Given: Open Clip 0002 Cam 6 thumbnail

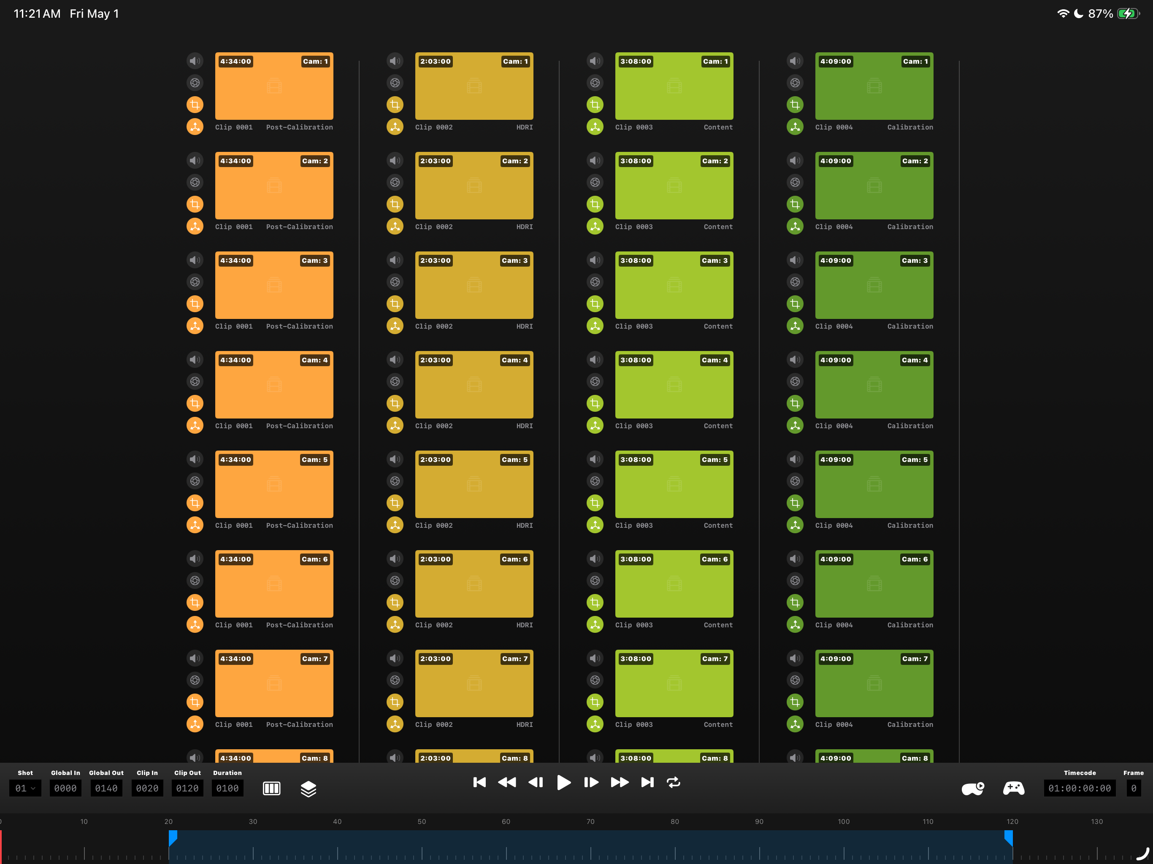Looking at the screenshot, I should point(474,583).
